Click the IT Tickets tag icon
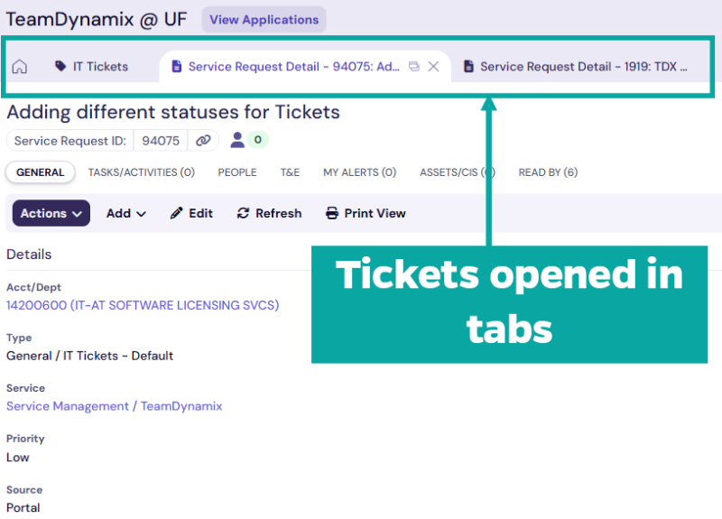Screen dimensions: 722x519 [60, 66]
